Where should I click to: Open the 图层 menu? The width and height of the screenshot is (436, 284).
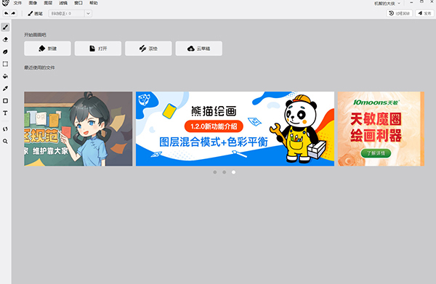pos(48,3)
